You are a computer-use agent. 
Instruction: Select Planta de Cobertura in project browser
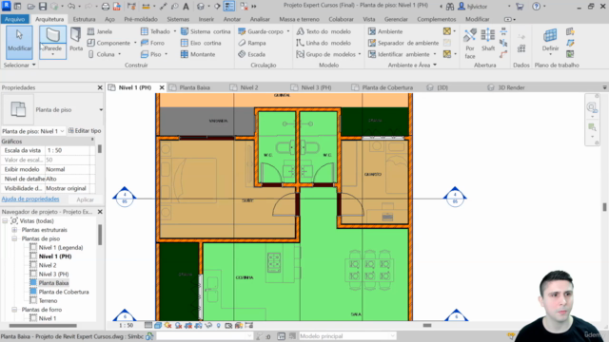64,292
